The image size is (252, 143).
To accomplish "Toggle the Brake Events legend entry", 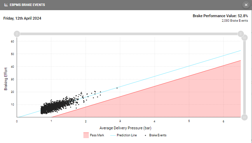I will (157, 135).
